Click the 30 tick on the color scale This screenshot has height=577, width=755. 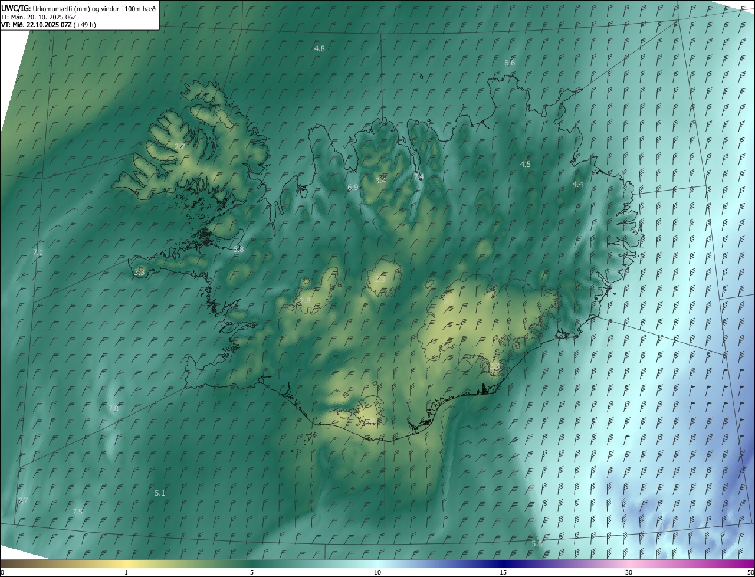(x=629, y=573)
